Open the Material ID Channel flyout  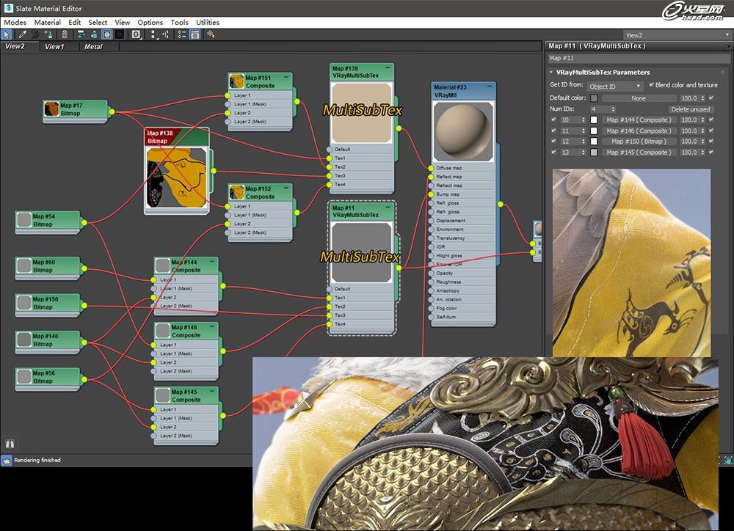pyautogui.click(x=137, y=34)
